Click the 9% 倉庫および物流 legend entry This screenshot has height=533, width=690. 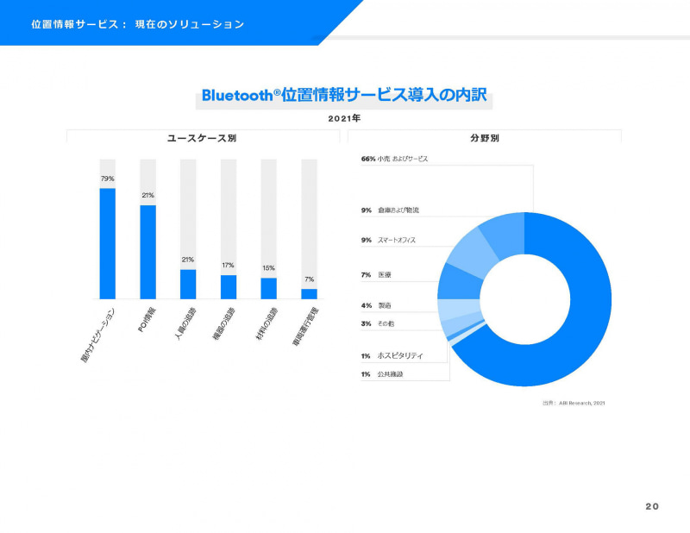(390, 210)
